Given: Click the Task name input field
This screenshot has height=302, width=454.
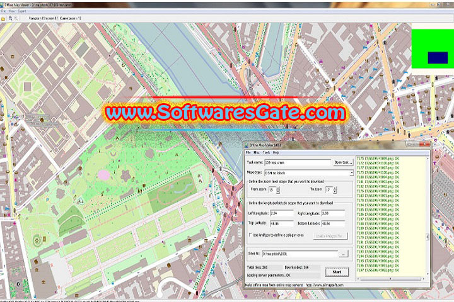Looking at the screenshot, I should click(x=298, y=162).
